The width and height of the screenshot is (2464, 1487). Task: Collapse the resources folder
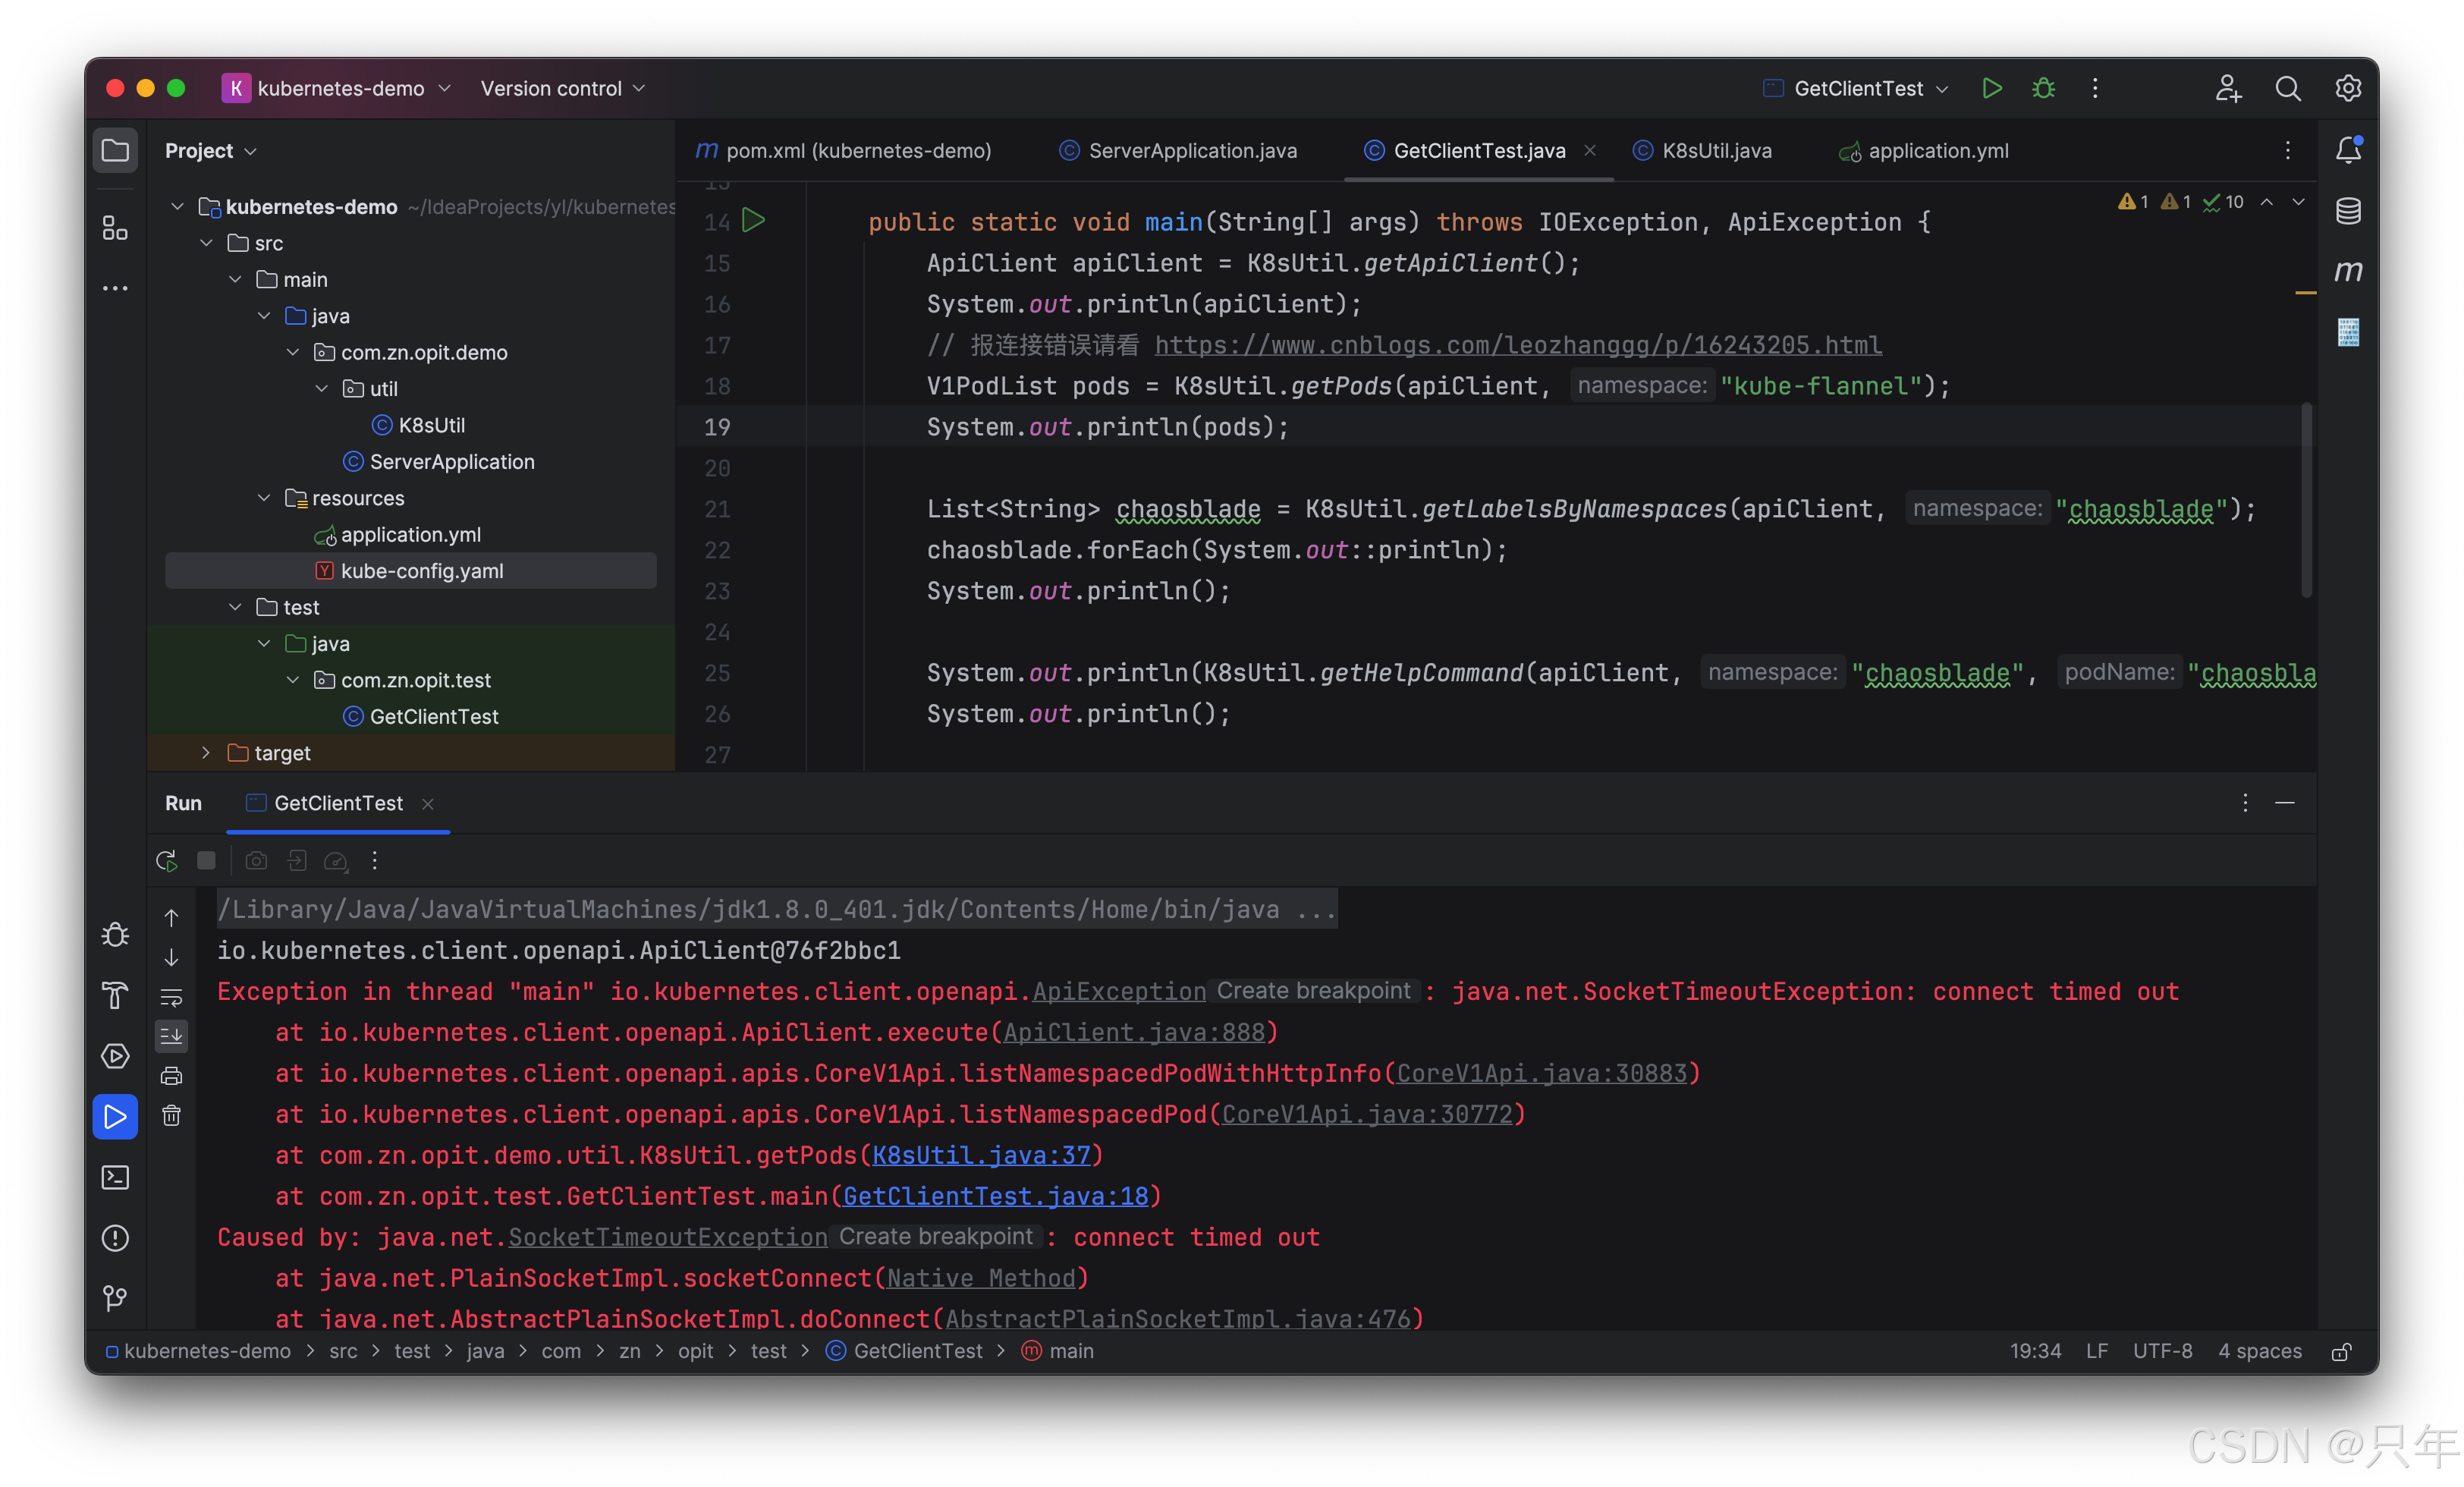(264, 498)
